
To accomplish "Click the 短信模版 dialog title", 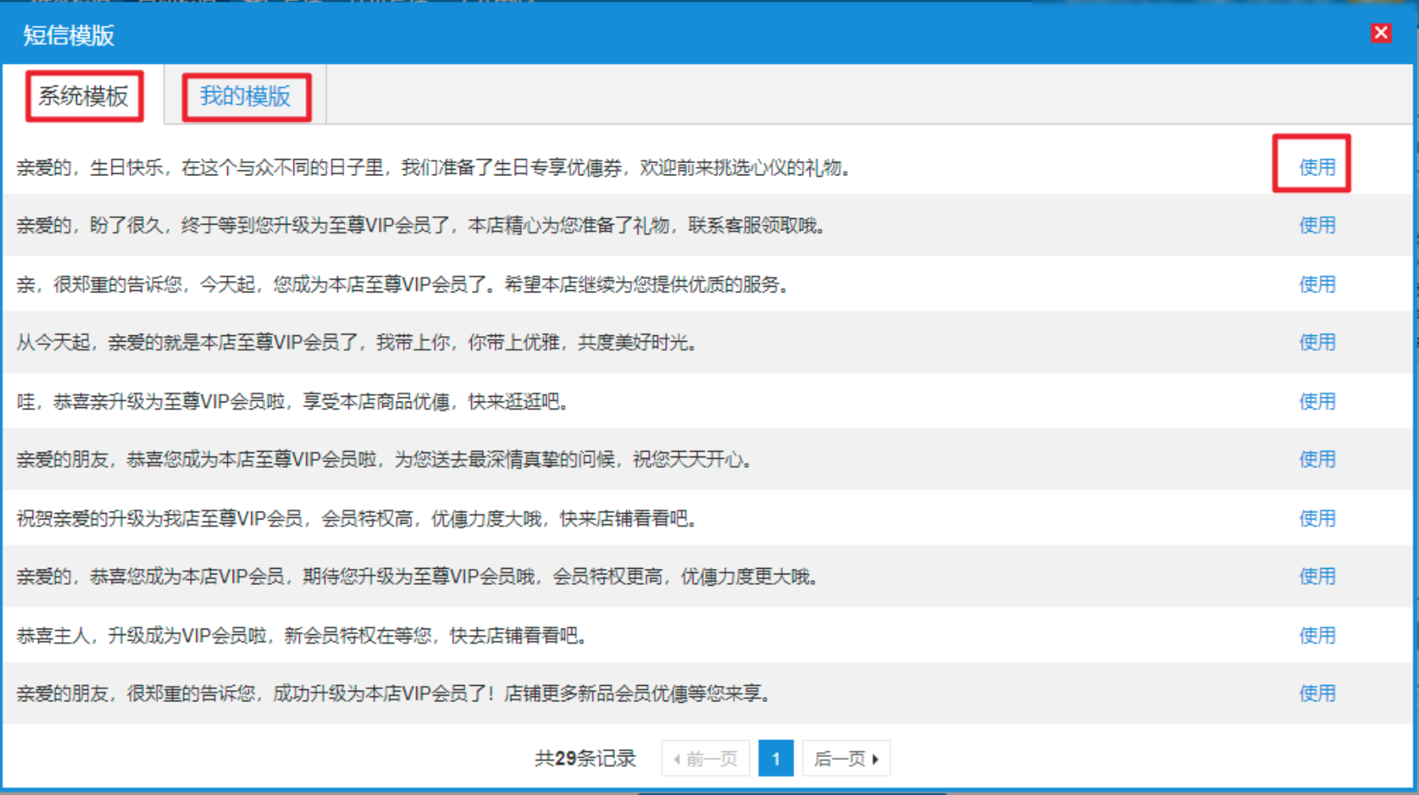I will click(x=69, y=36).
